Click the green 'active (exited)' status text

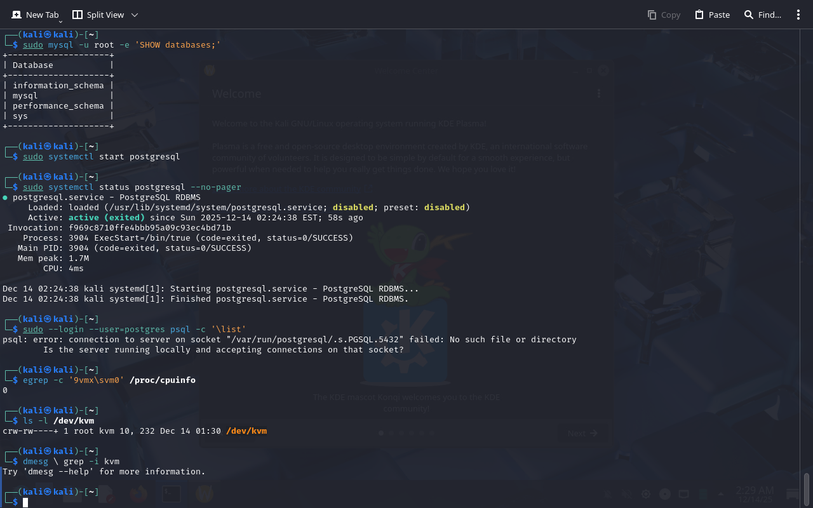106,218
